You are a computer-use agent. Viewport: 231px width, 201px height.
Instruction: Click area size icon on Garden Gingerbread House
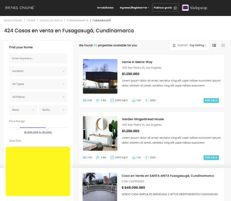[x=112, y=158]
